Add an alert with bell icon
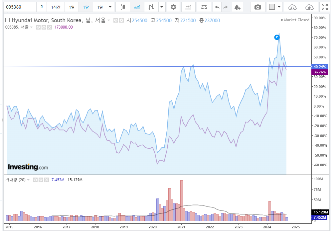This screenshot has width=332, height=231. coord(237,7)
